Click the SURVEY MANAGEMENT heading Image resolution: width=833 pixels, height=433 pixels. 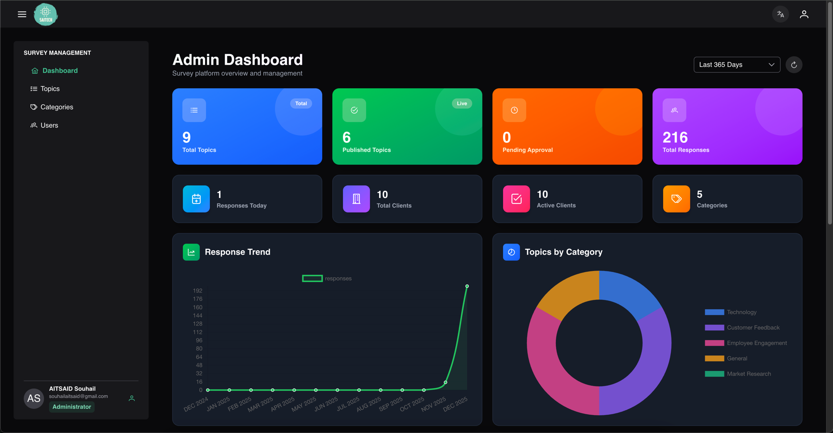(57, 53)
